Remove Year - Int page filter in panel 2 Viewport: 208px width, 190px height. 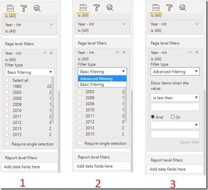[124, 52]
